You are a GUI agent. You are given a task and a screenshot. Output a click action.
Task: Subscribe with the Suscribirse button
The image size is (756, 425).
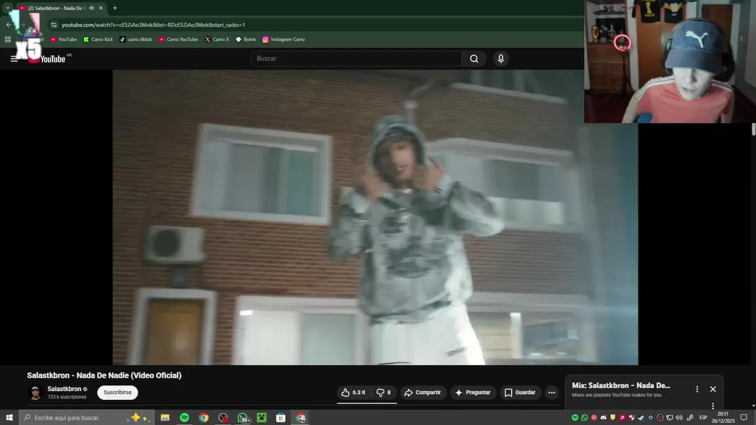118,393
